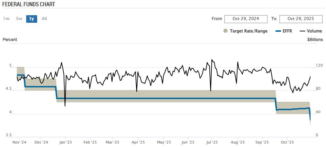Click the Nov '24 x-axis marker
The image size is (326, 147).
click(x=19, y=142)
